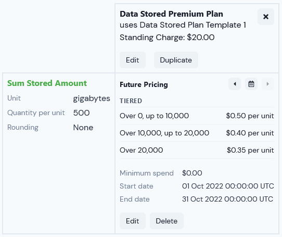Duplicate the Data Stored Premium Plan

click(176, 60)
